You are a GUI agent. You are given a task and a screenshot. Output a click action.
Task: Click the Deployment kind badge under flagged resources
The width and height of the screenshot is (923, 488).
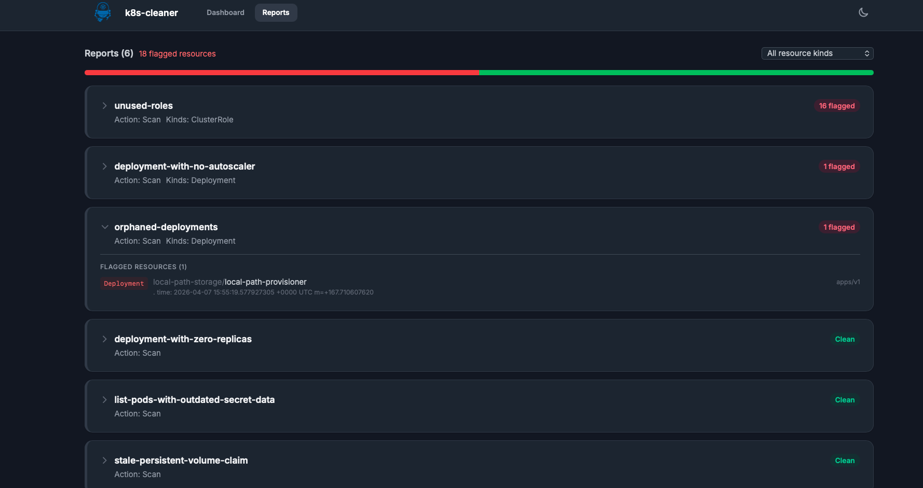click(x=124, y=283)
